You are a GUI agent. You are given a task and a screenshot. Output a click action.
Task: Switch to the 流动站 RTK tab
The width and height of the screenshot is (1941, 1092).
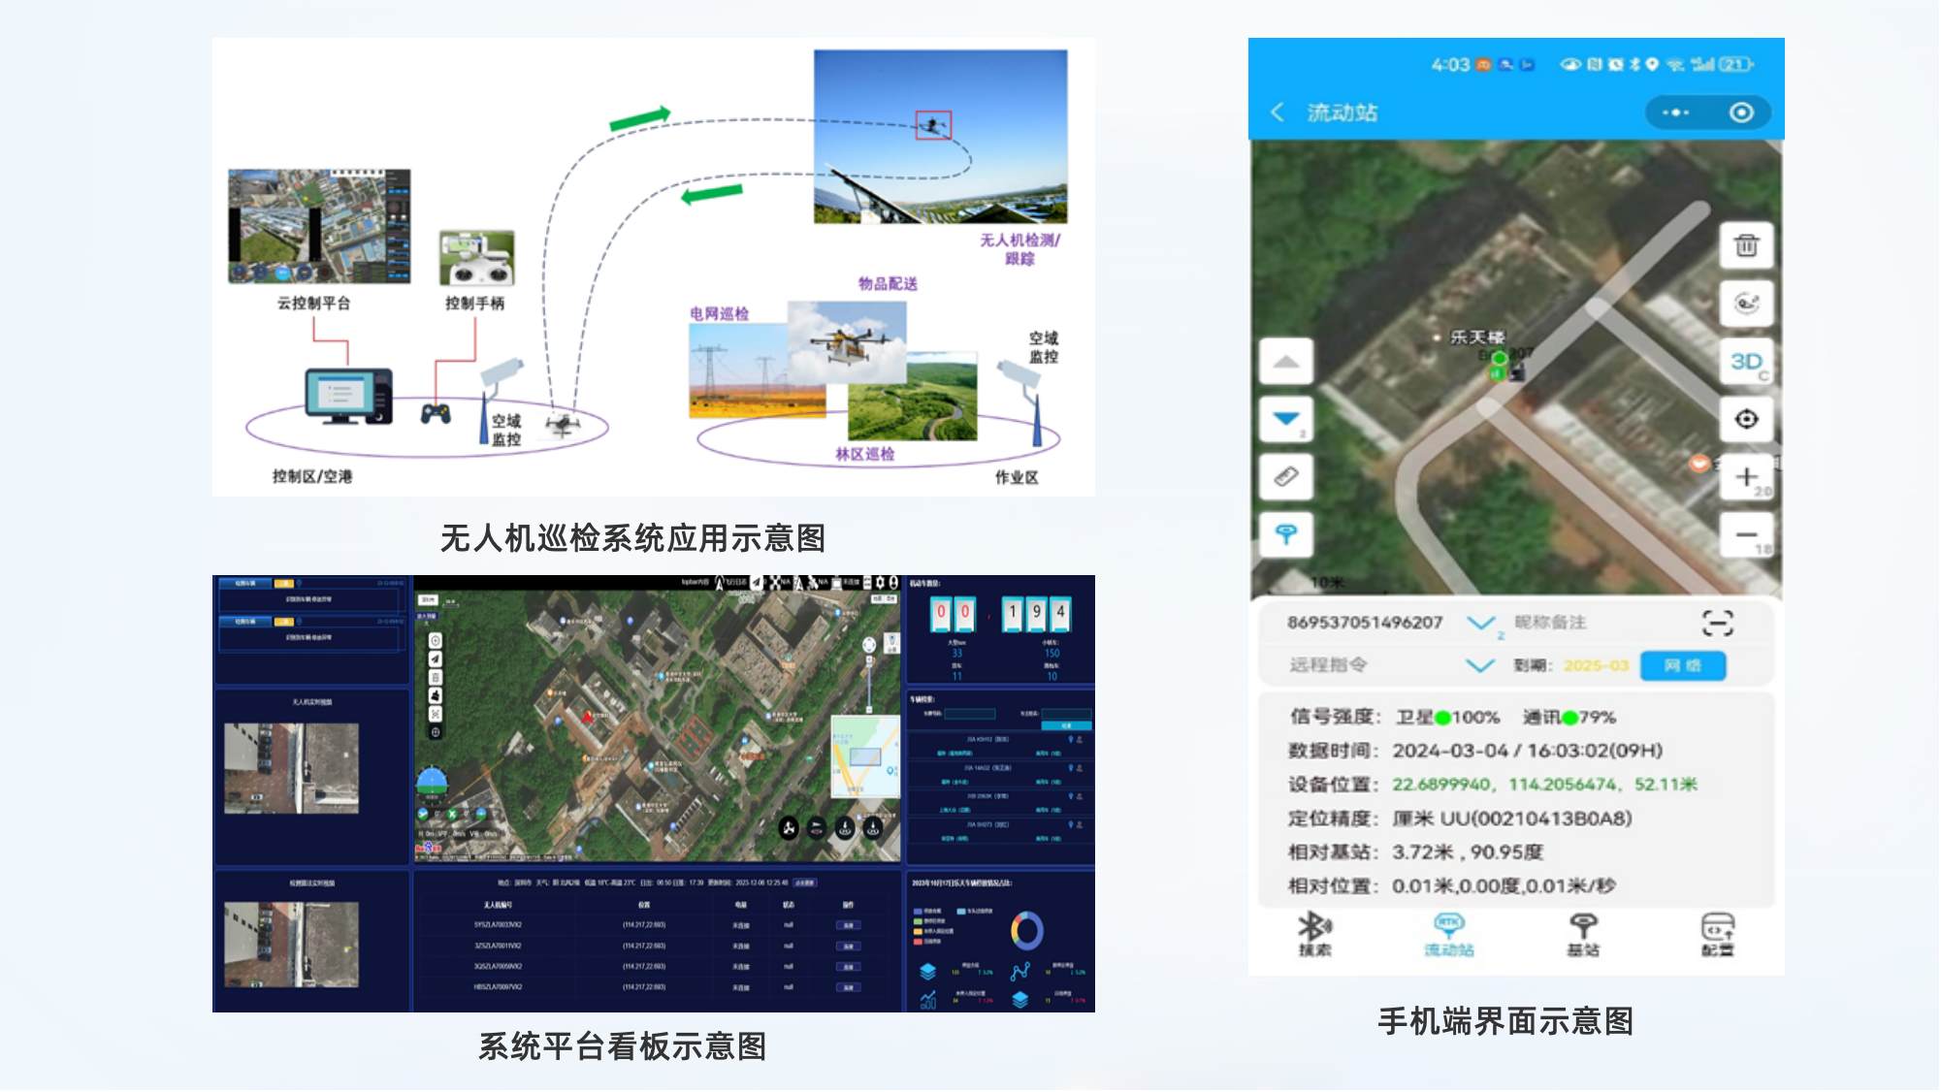[1448, 935]
